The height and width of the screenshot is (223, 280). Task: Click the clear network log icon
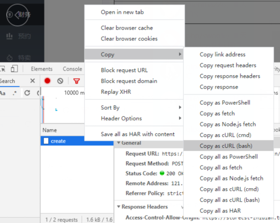(x=60, y=81)
